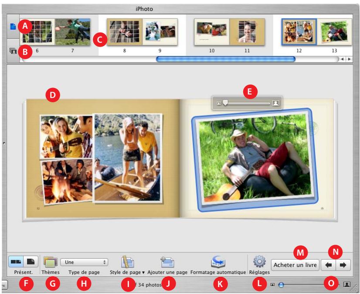Select the boat photo on left page
The height and width of the screenshot is (294, 360).
pos(128,159)
